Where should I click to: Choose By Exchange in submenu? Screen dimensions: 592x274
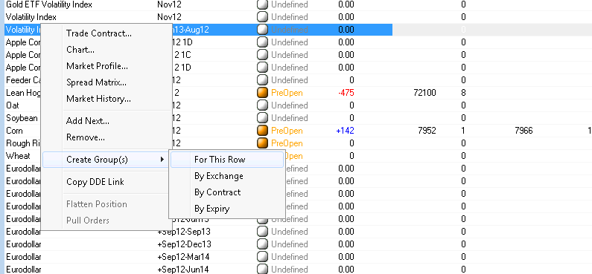coord(219,176)
